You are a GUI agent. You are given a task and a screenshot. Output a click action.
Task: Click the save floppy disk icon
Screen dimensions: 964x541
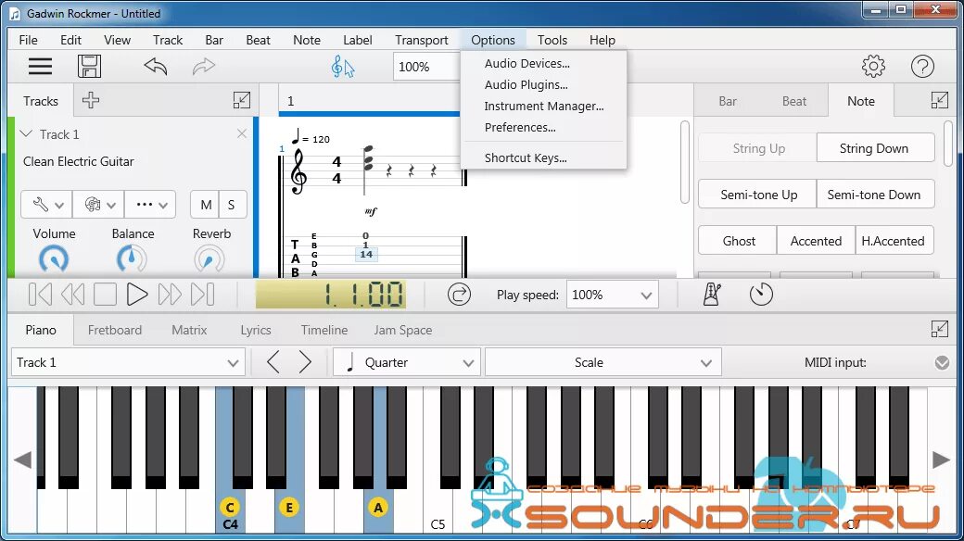(x=89, y=66)
